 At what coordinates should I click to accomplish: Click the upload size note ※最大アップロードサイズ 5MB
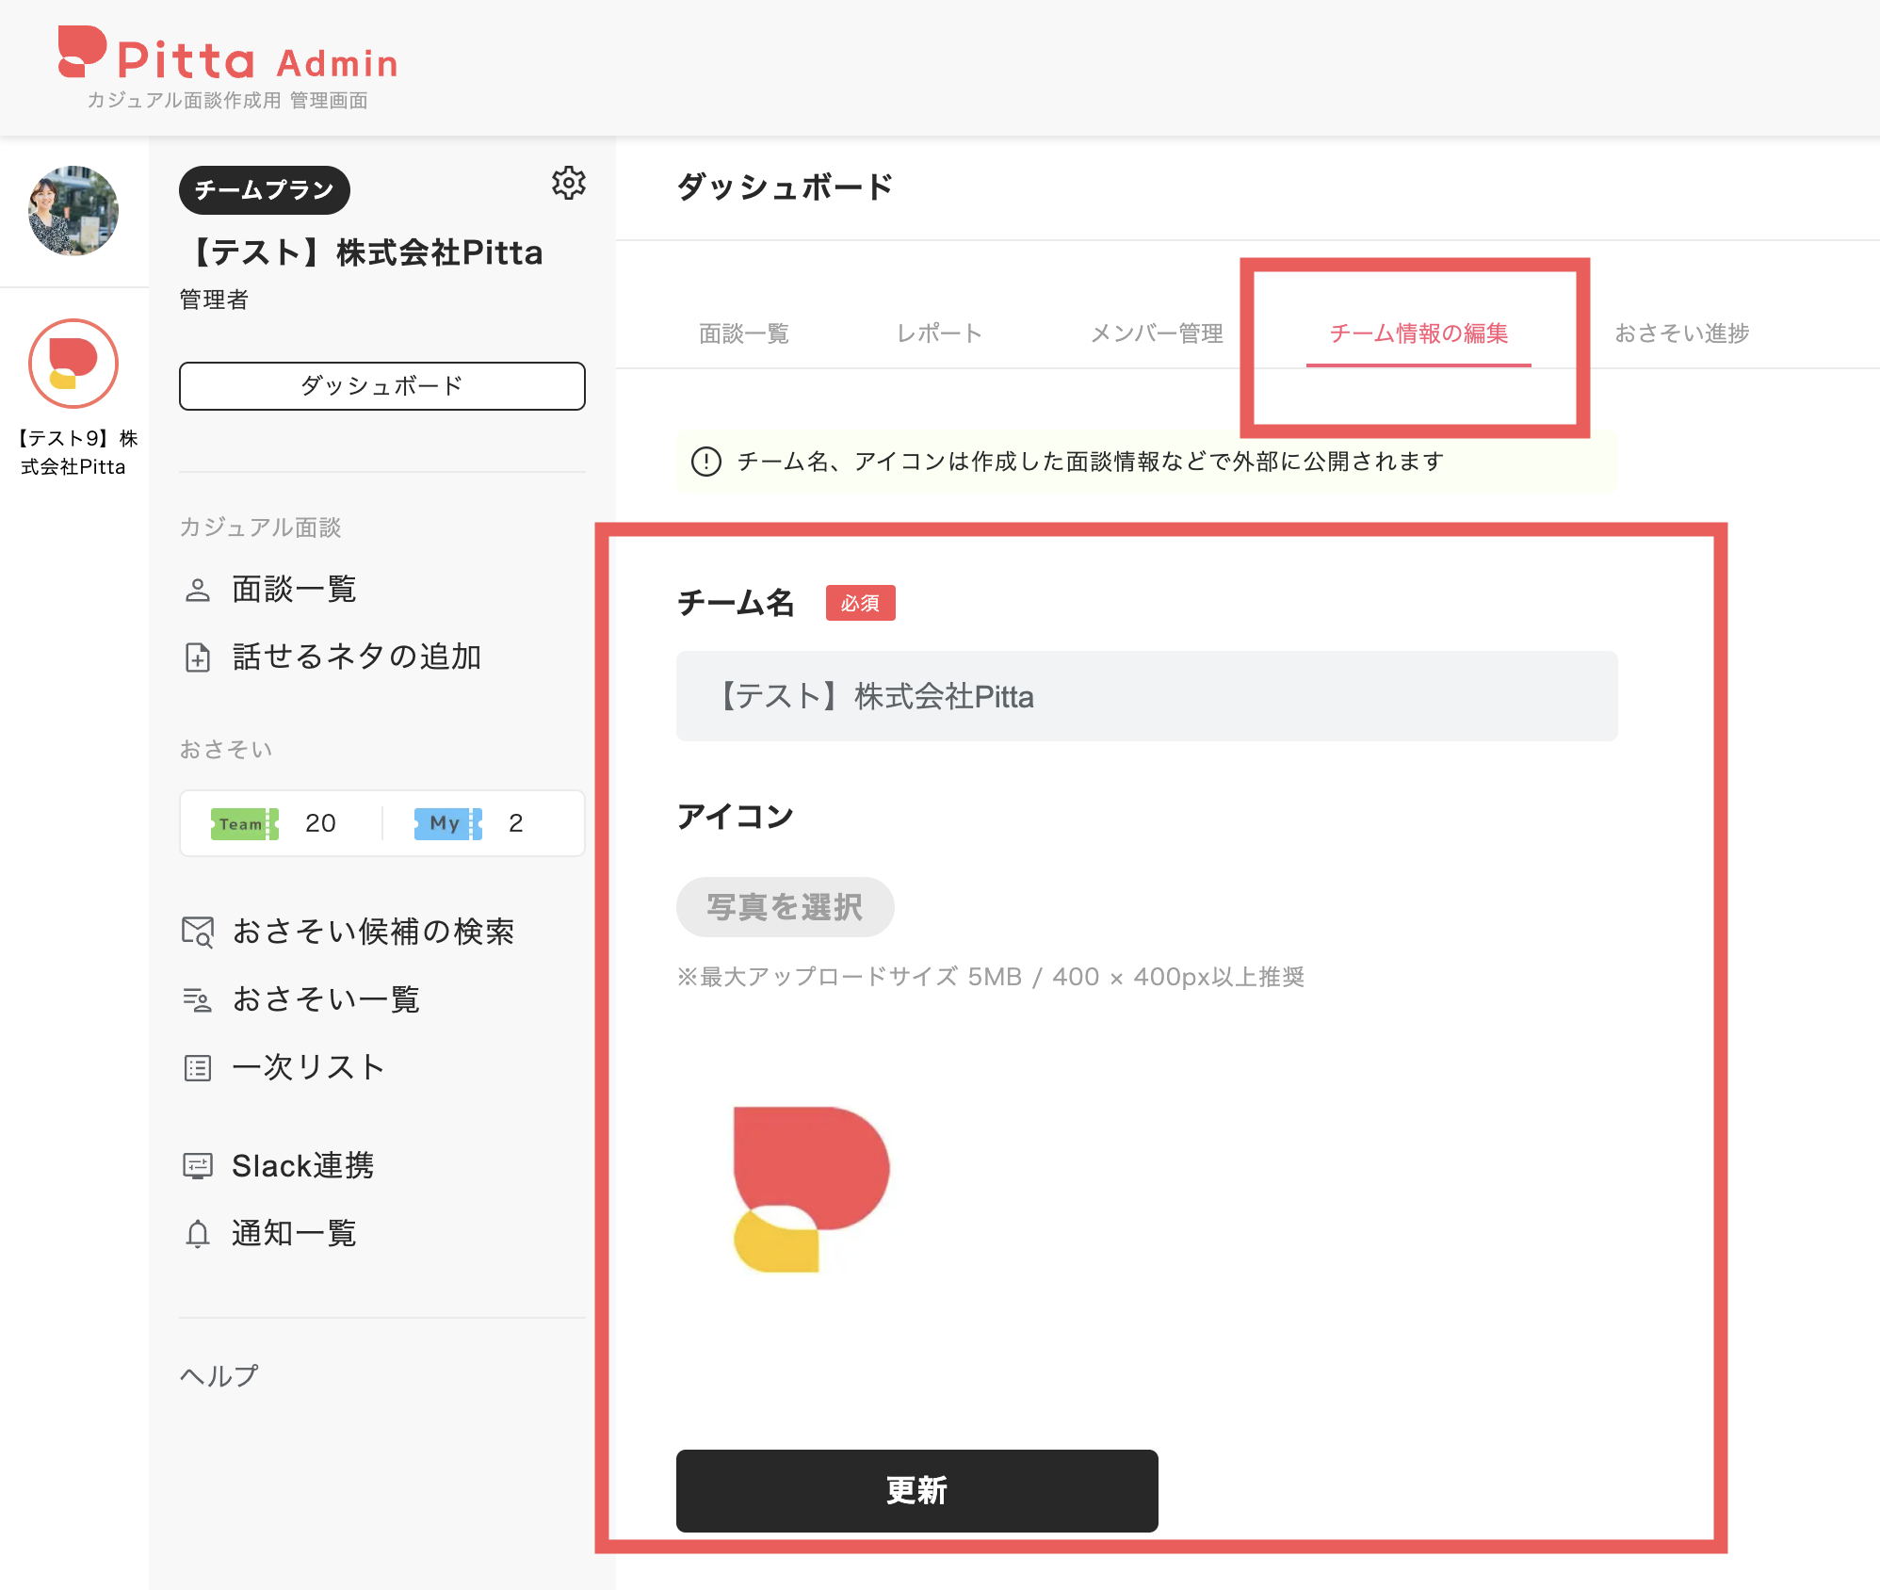990,977
